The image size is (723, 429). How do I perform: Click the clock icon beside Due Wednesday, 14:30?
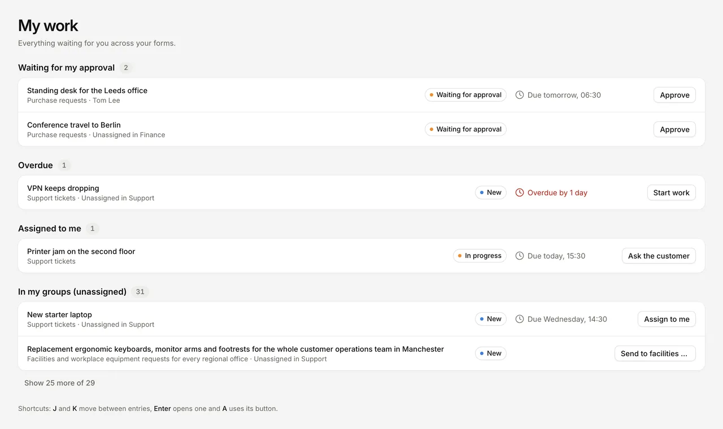[520, 319]
